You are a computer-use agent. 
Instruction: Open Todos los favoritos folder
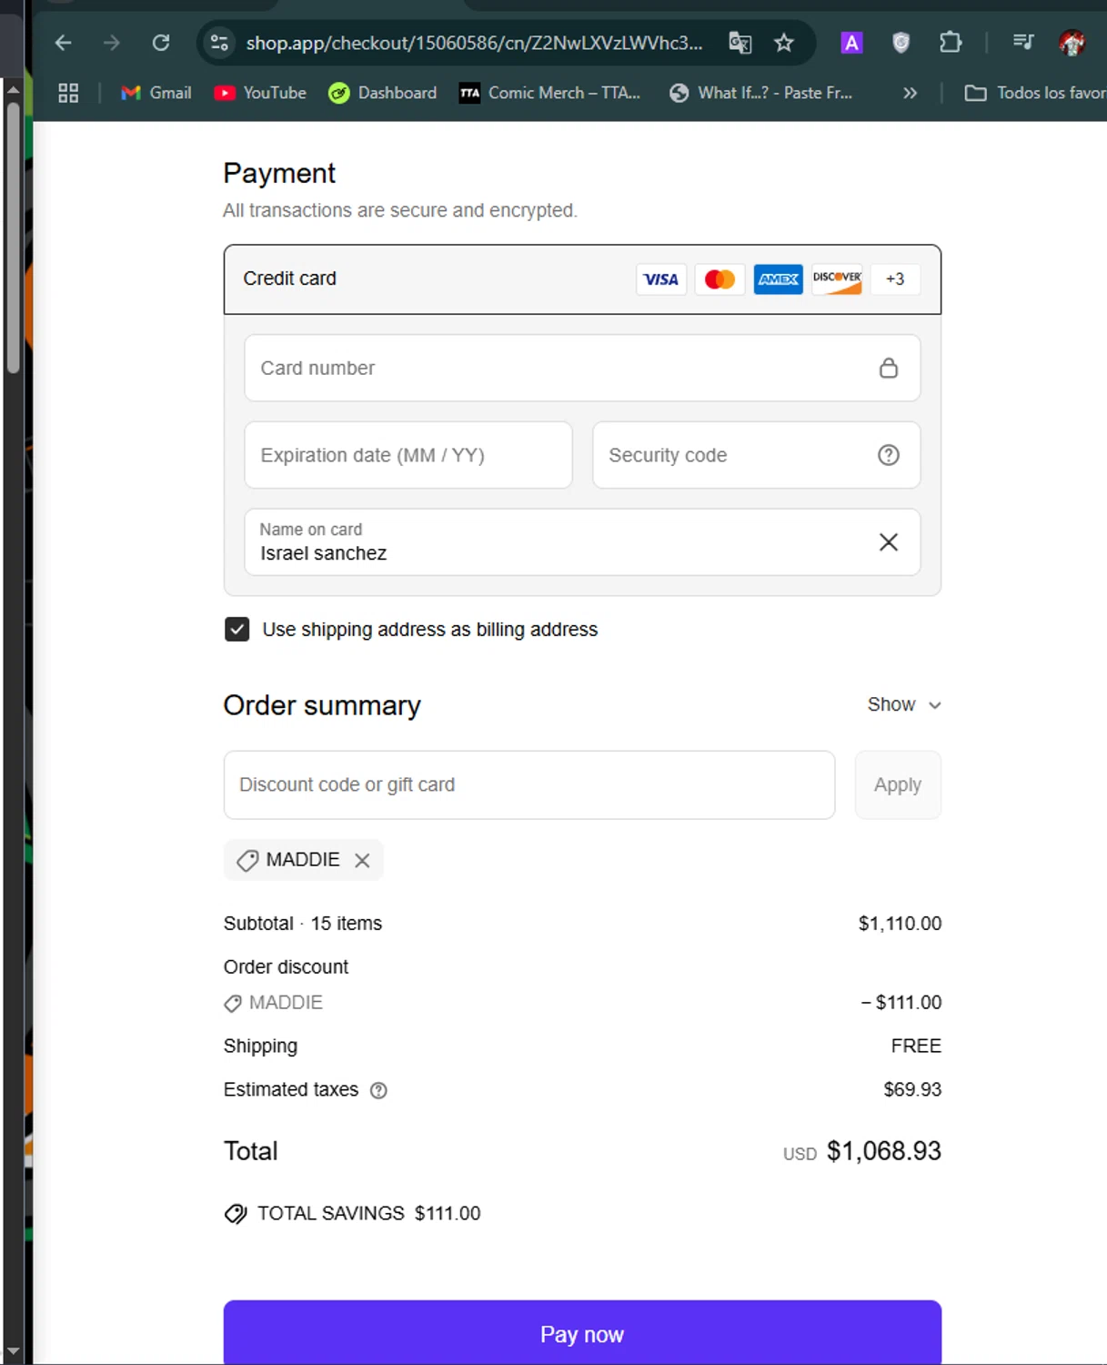click(1035, 93)
